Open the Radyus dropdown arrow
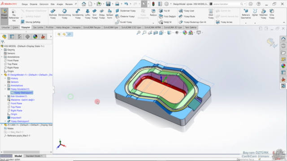The width and height of the screenshot is (287, 161). pyautogui.click(x=153, y=23)
